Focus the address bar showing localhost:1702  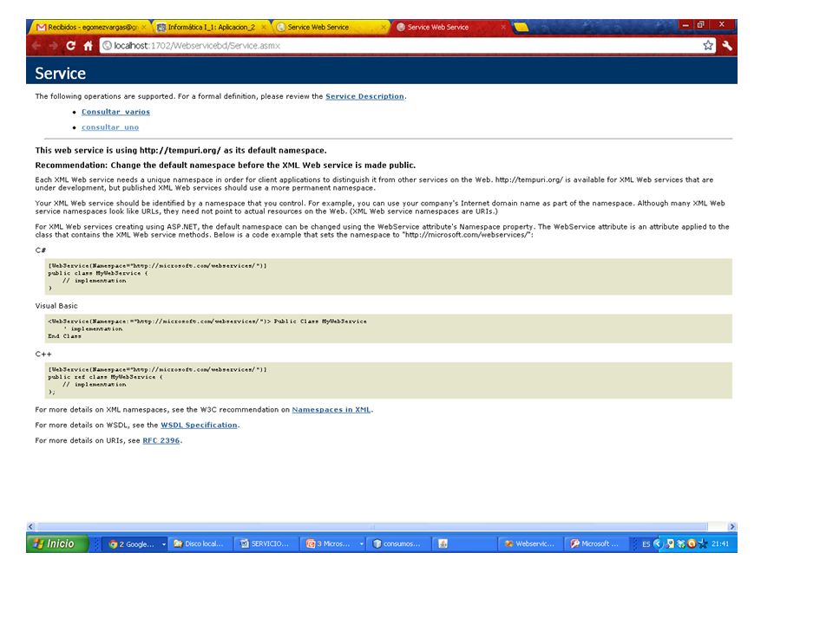tap(398, 46)
